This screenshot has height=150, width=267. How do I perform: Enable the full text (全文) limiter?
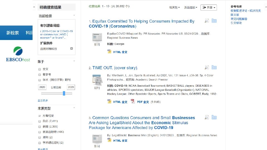point(40,69)
